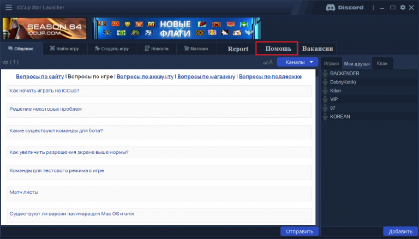Viewport: 419px width, 239px height.
Task: Switch to the Мои друзья tab
Action: click(x=357, y=64)
